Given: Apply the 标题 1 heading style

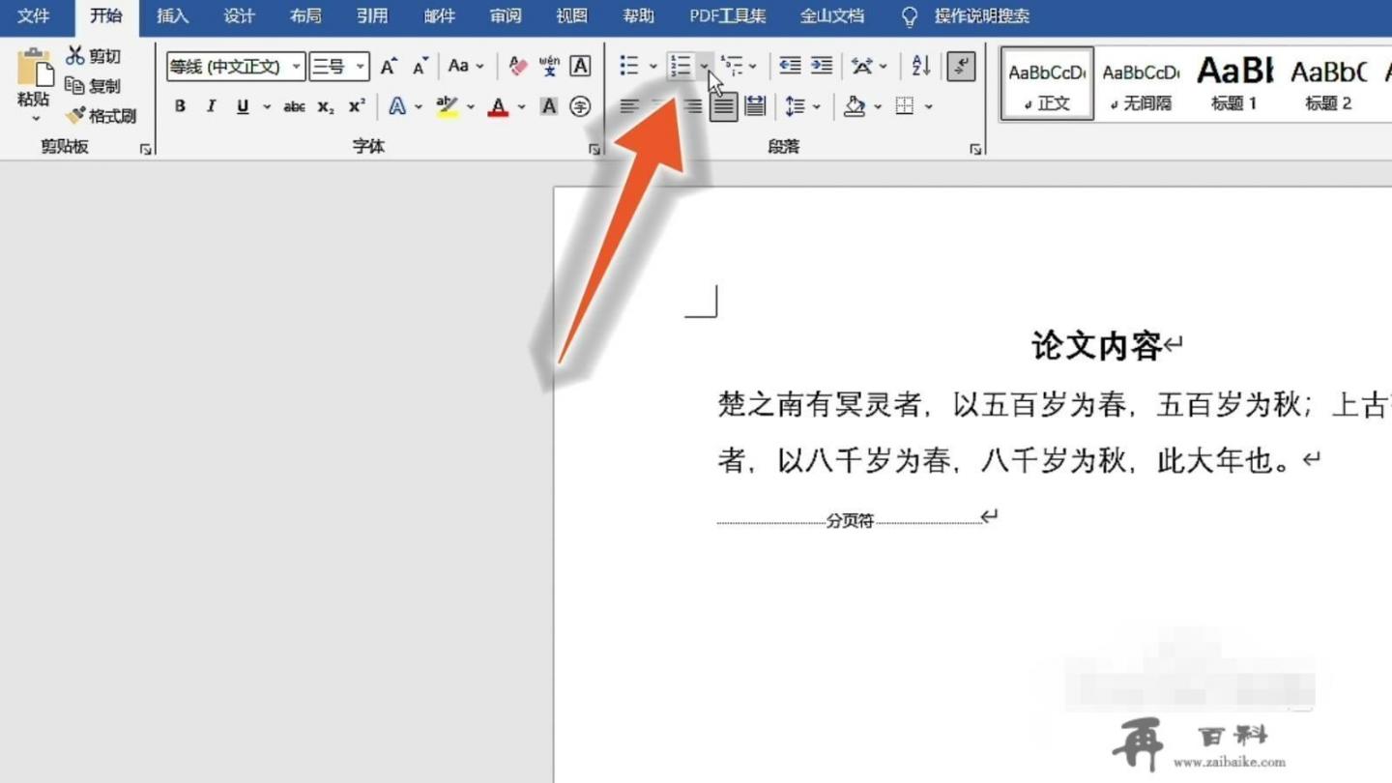Looking at the screenshot, I should pos(1234,83).
